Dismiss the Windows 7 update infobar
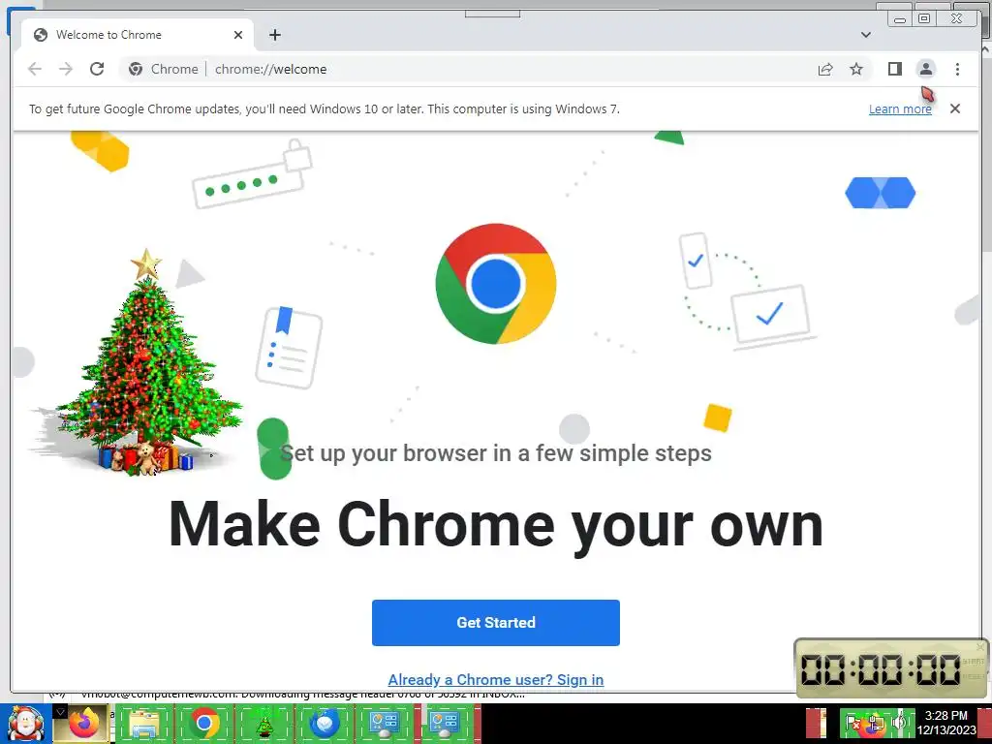The height and width of the screenshot is (744, 992). click(955, 108)
